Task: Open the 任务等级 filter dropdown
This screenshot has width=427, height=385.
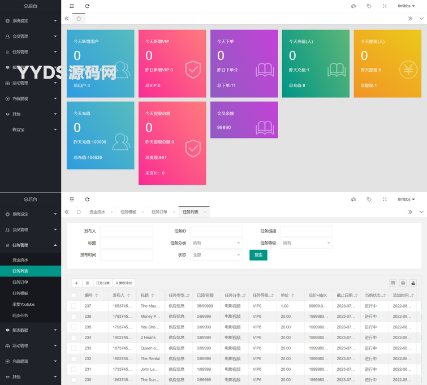Action: tap(306, 243)
